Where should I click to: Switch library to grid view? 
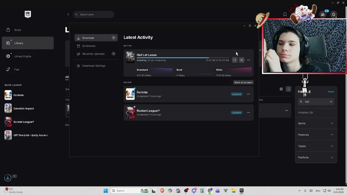281,89
